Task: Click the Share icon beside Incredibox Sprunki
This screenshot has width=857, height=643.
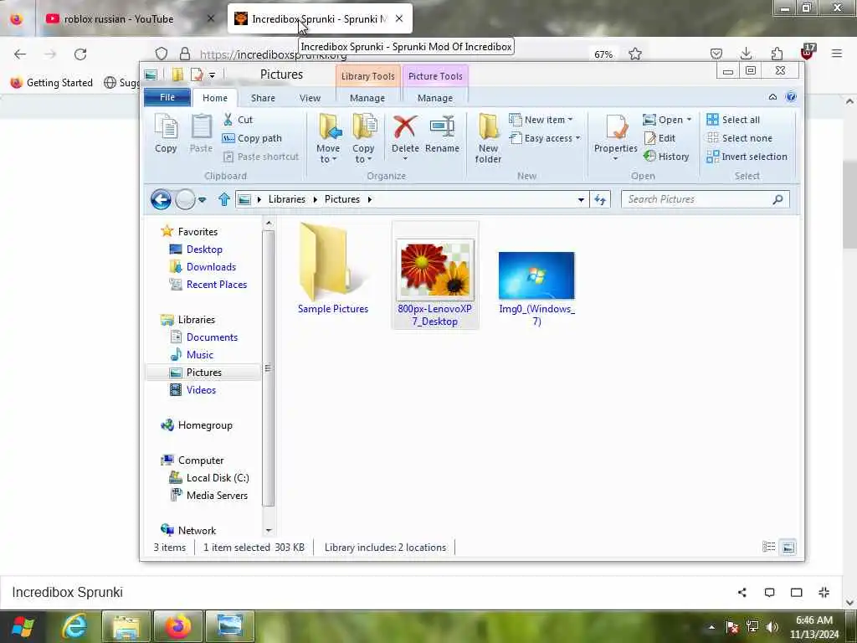Action: point(742,592)
